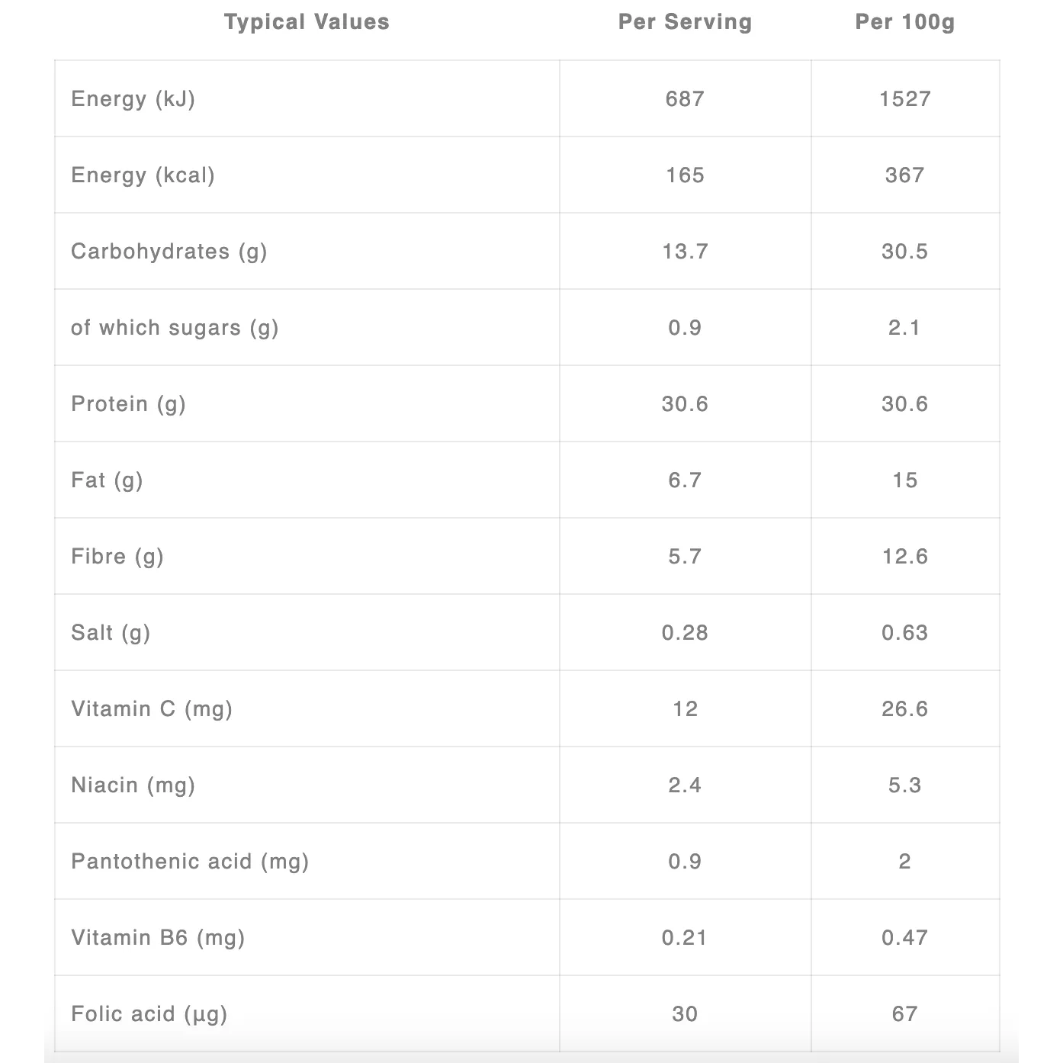Select the Salt per serving value 0.28
The image size is (1063, 1063).
click(x=685, y=633)
